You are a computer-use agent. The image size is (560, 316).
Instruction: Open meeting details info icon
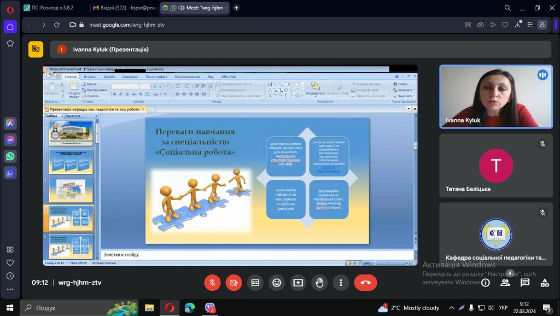coord(485,283)
